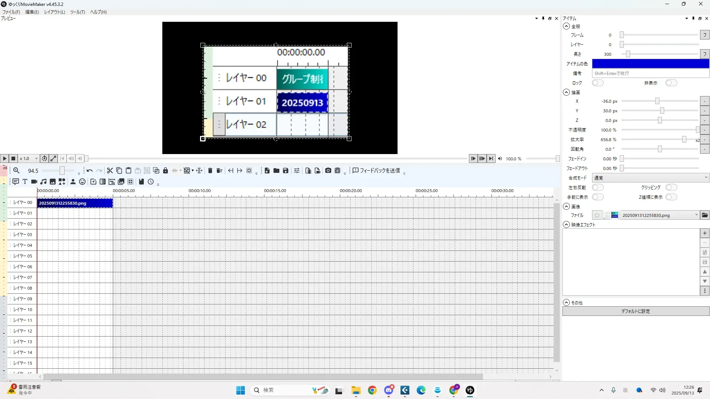Click the floppy disk save project icon
This screenshot has height=399, width=710.
(x=285, y=171)
